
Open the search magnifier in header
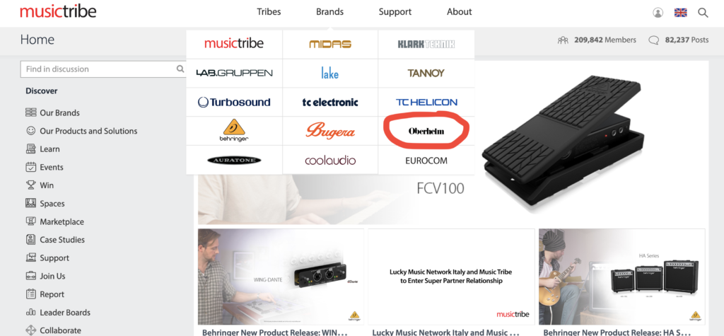pyautogui.click(x=703, y=13)
